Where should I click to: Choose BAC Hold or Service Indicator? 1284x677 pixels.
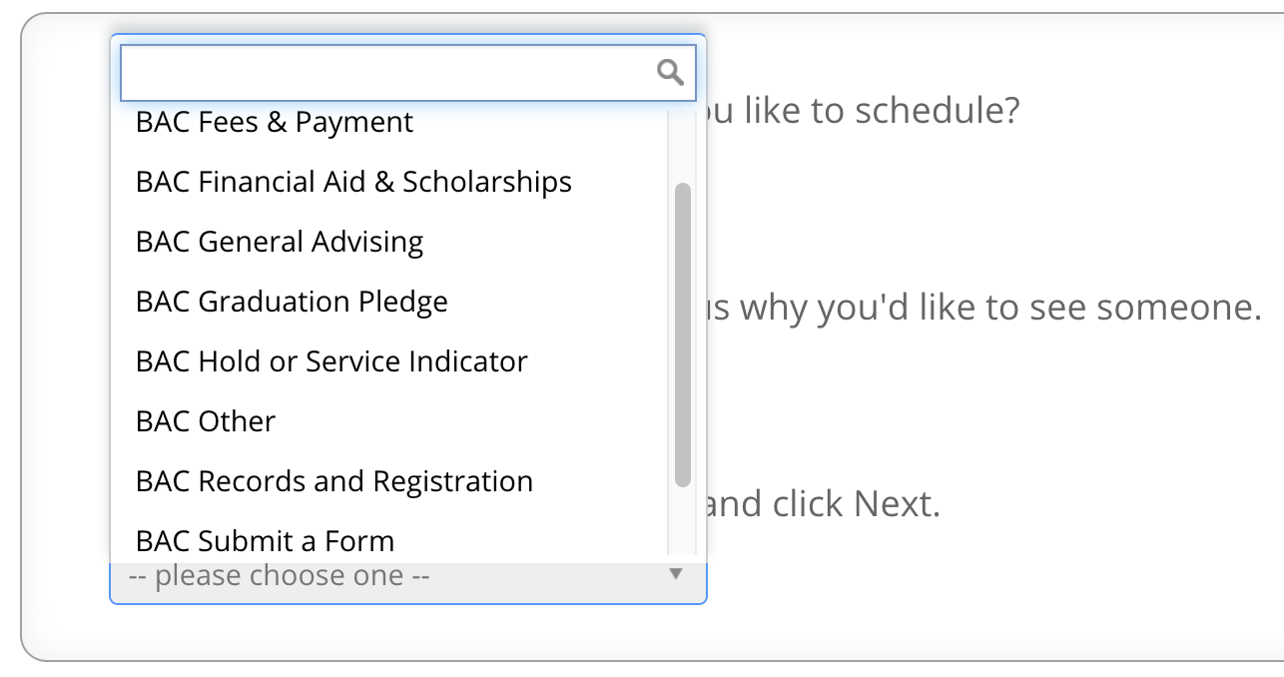click(x=331, y=361)
